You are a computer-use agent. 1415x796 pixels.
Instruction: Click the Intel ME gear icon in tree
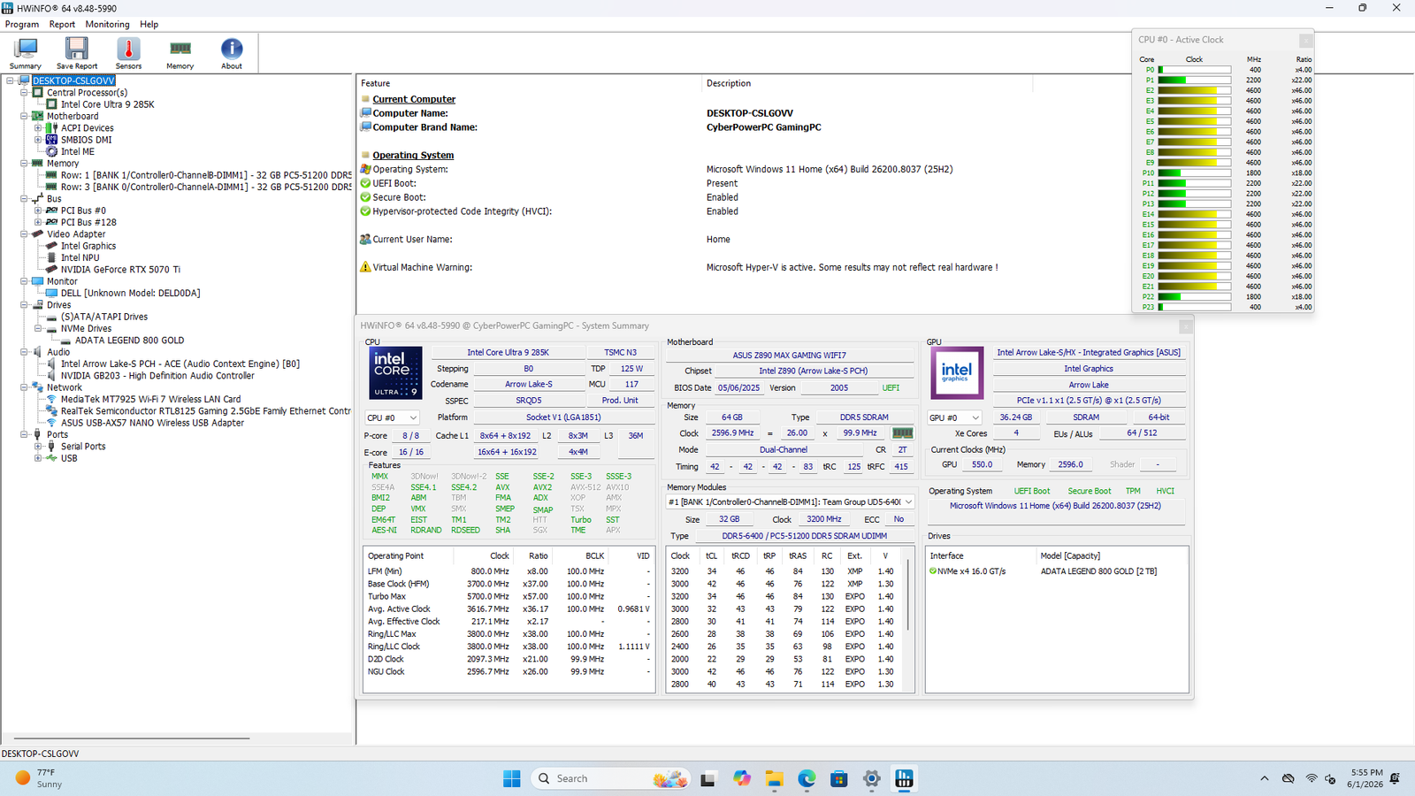[51, 151]
